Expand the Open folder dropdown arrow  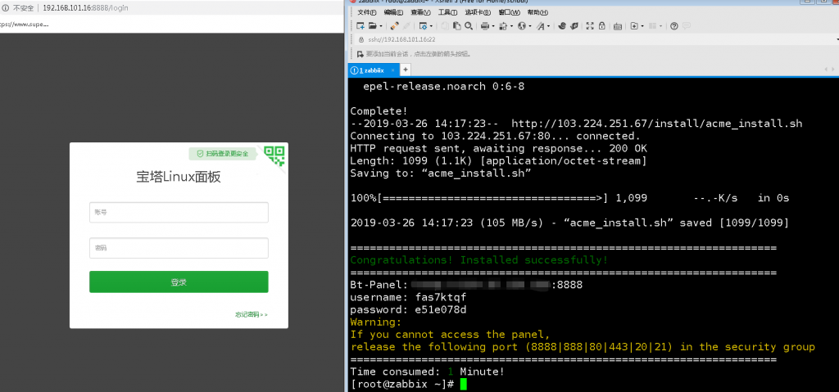click(x=381, y=25)
